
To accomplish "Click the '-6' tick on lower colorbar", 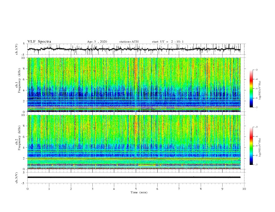I will 256,155.
